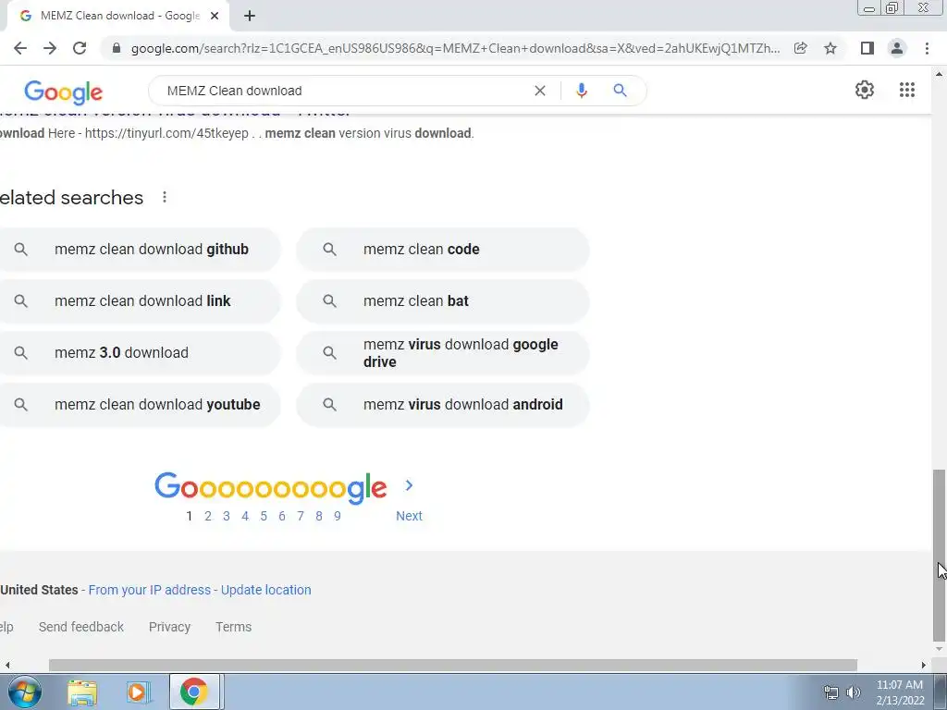Go to results page 2
947x710 pixels.
pyautogui.click(x=208, y=516)
